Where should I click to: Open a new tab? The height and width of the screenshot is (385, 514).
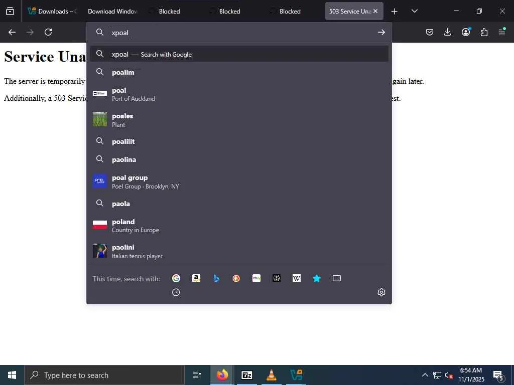(395, 12)
